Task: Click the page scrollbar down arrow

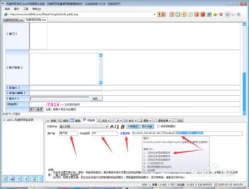Action: (x=244, y=114)
